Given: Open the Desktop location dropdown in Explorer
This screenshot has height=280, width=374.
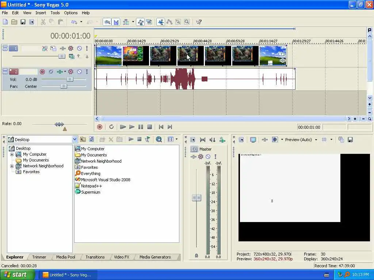Looking at the screenshot, I should pos(75,140).
